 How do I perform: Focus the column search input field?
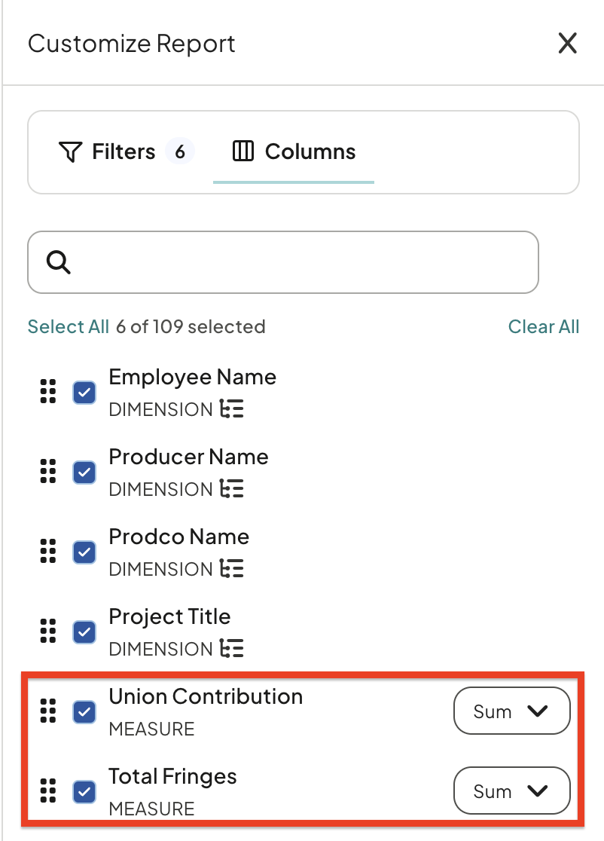283,262
